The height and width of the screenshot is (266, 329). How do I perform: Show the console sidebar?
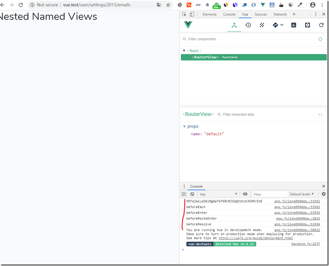[184, 194]
